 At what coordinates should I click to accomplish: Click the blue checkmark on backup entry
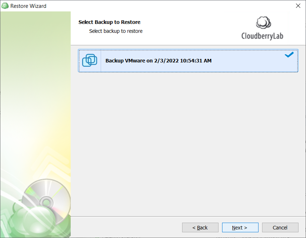coord(289,55)
